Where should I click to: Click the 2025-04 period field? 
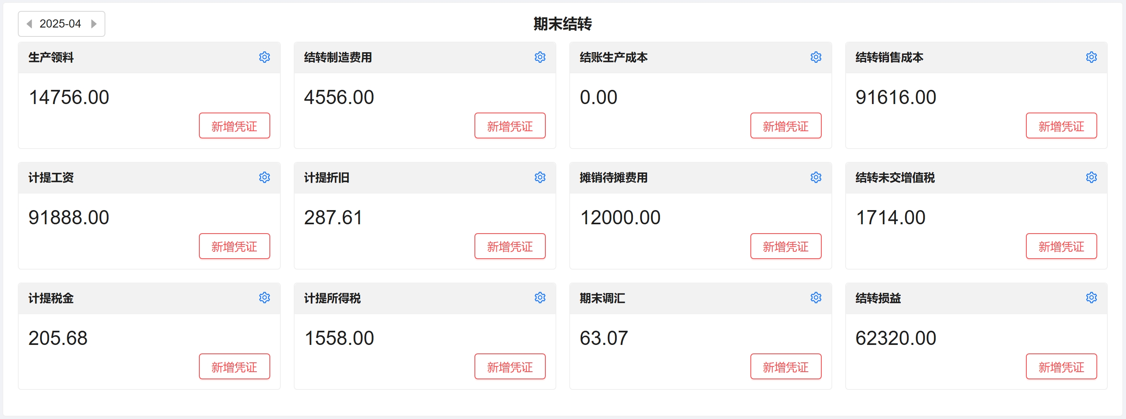click(60, 24)
